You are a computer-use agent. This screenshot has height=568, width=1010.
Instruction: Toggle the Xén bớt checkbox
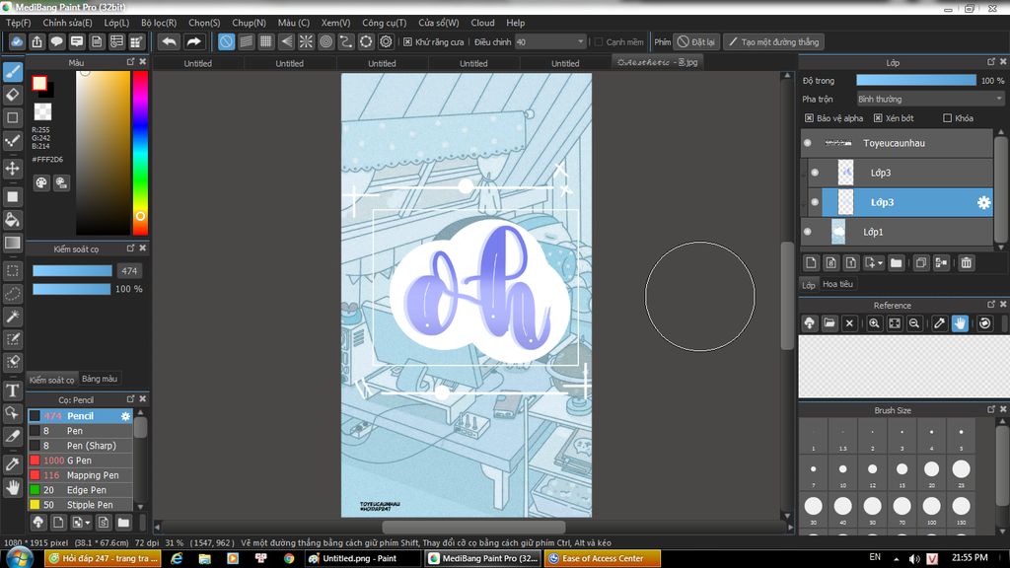pyautogui.click(x=878, y=118)
